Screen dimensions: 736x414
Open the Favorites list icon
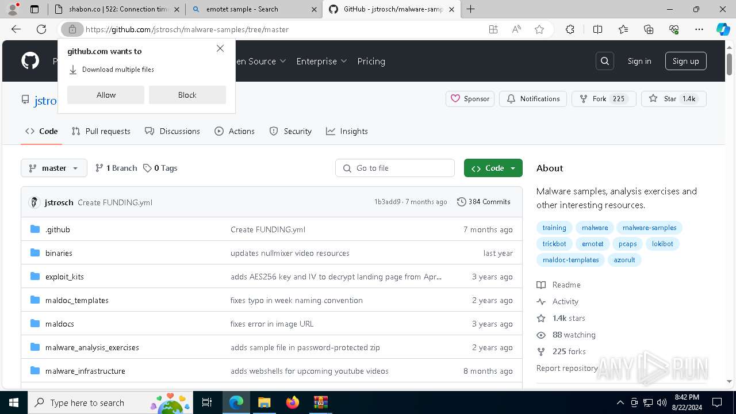tap(623, 29)
